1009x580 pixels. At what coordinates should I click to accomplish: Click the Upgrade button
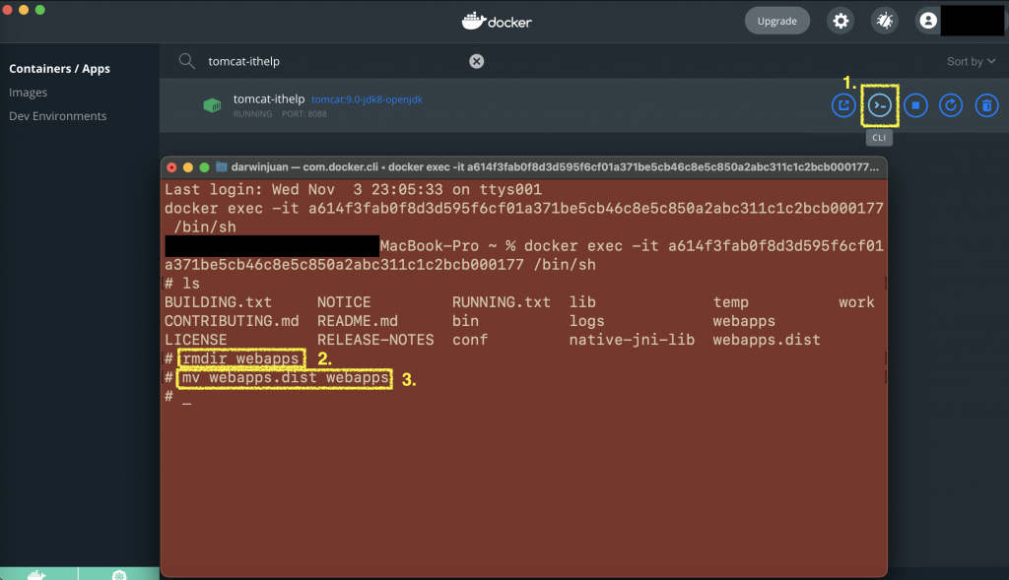pos(776,21)
